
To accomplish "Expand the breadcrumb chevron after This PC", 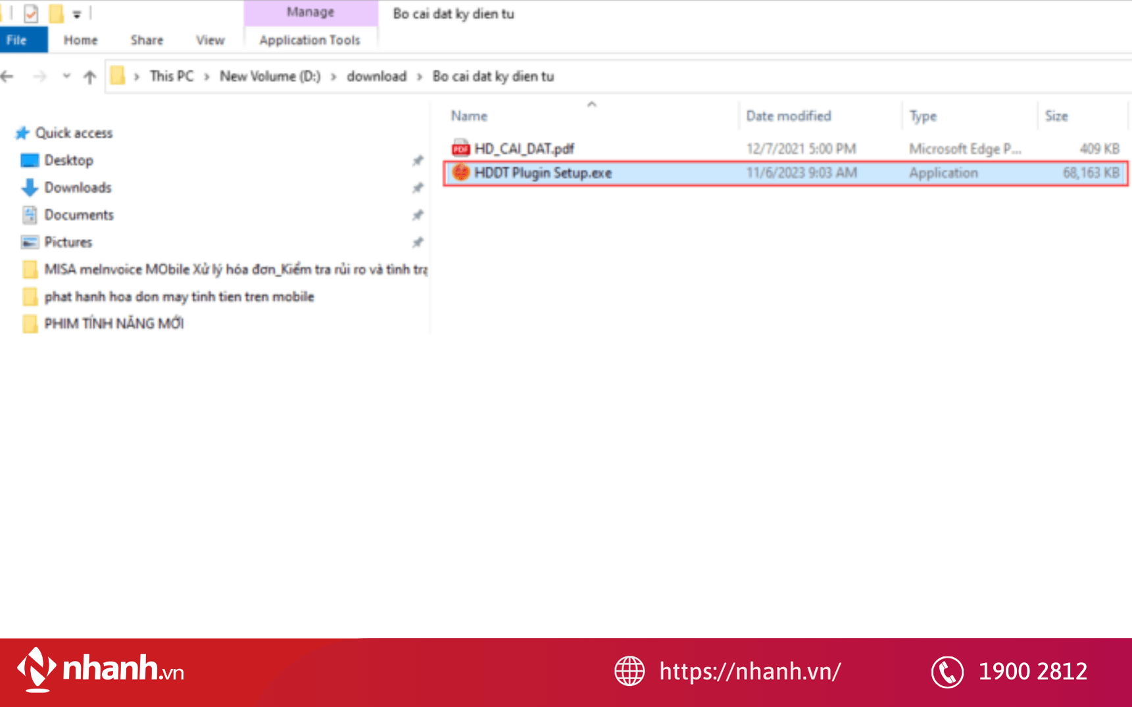I will point(207,76).
